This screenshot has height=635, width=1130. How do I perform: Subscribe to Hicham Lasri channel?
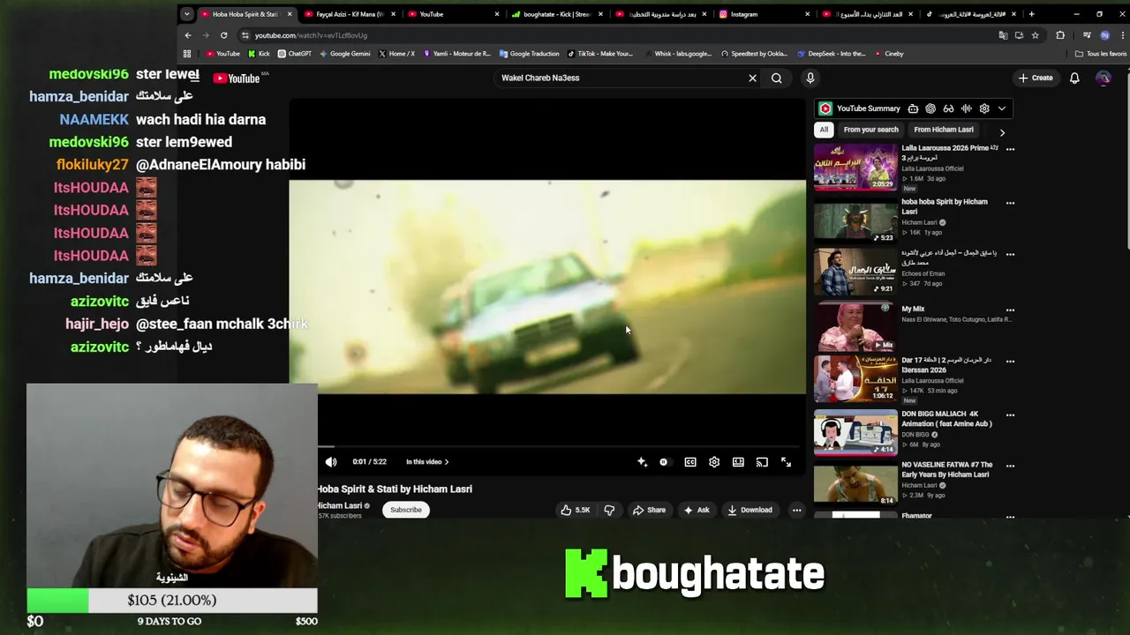tap(406, 510)
